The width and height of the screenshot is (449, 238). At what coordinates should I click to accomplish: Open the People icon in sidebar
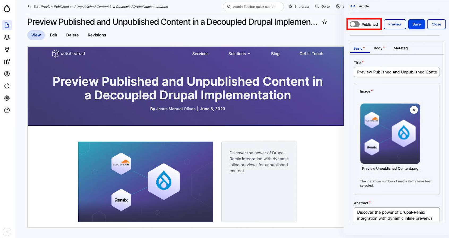click(x=7, y=74)
